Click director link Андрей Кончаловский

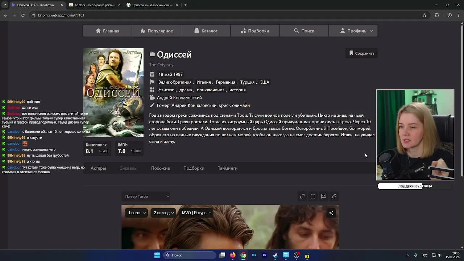(x=179, y=98)
